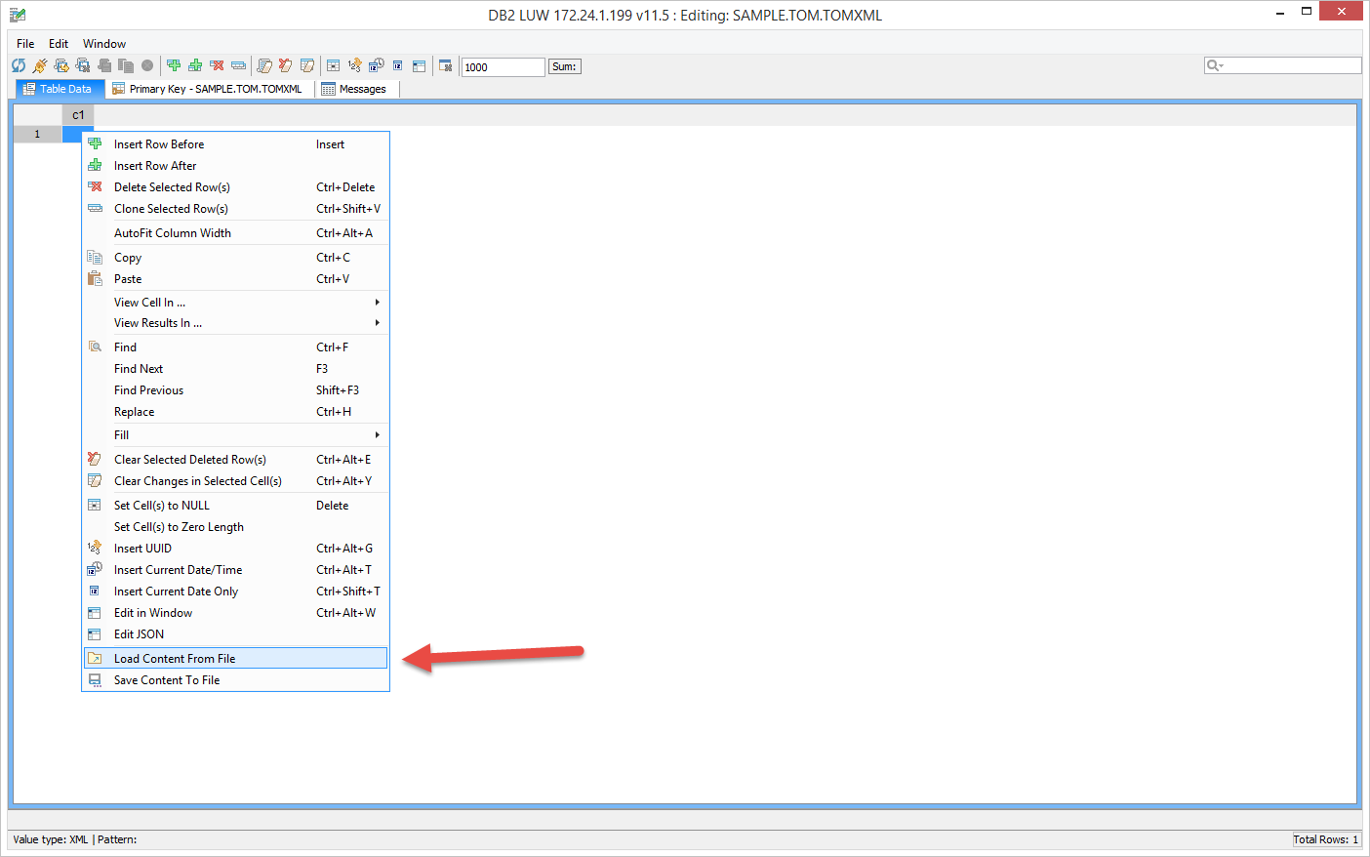Select row header number 1
This screenshot has height=857, width=1370.
pyautogui.click(x=38, y=134)
